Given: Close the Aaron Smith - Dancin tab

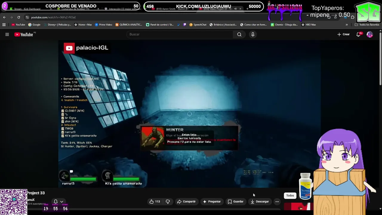Looking at the screenshot, I should [x=193, y=9].
